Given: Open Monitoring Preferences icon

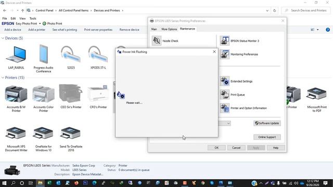Looking at the screenshot, I should pyautogui.click(x=224, y=54).
